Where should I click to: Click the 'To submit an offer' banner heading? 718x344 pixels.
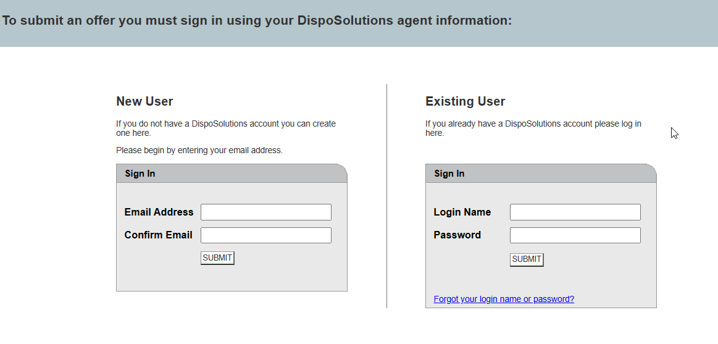[257, 20]
